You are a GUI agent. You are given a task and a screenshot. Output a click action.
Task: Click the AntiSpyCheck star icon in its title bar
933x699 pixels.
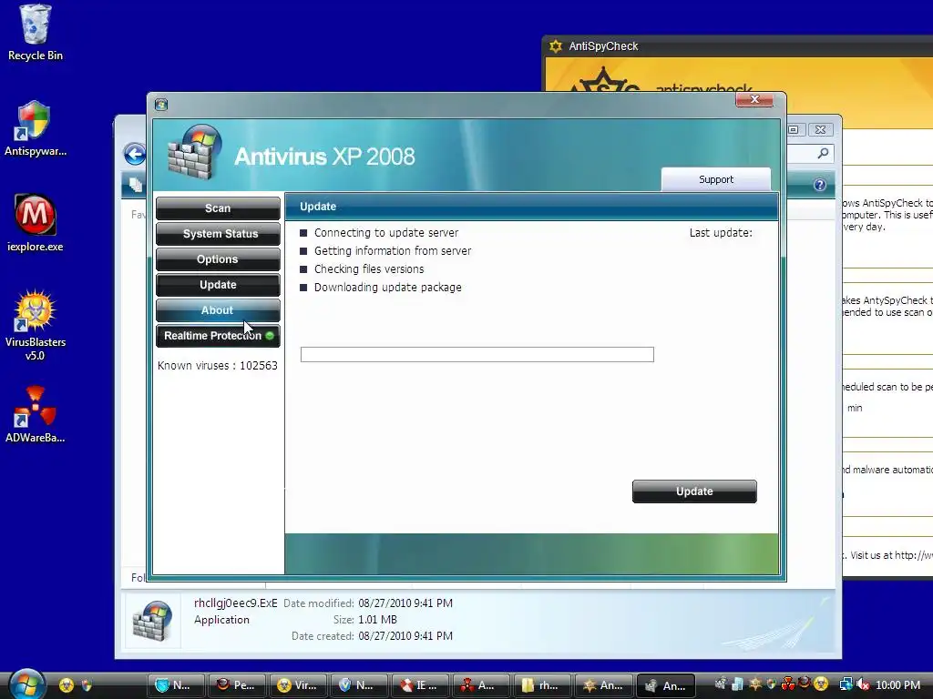pos(555,46)
